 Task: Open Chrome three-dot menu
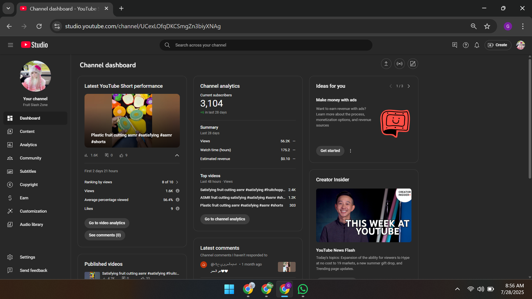(x=523, y=26)
